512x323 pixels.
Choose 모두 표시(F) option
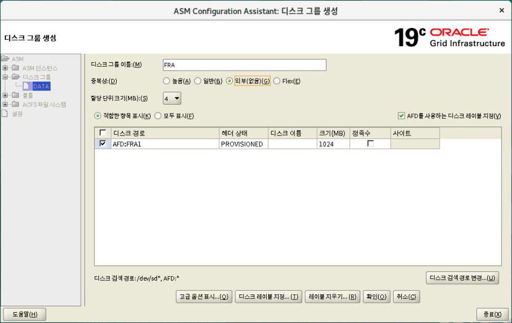[x=158, y=116]
